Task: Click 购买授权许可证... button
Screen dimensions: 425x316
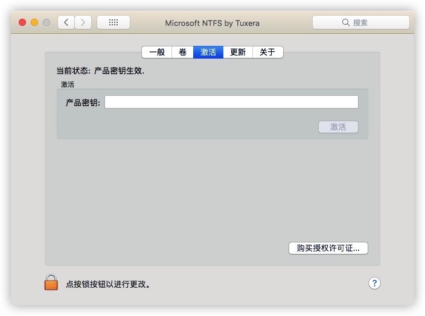Action: (328, 248)
